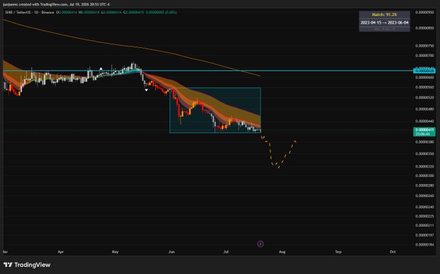Screen dimensions: 440x274
Task: Click the cyan horizontal line price label
Action: (424, 71)
